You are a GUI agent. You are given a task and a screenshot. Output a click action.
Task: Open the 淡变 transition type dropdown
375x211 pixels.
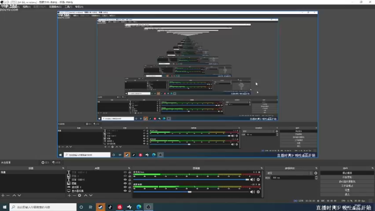289,173
